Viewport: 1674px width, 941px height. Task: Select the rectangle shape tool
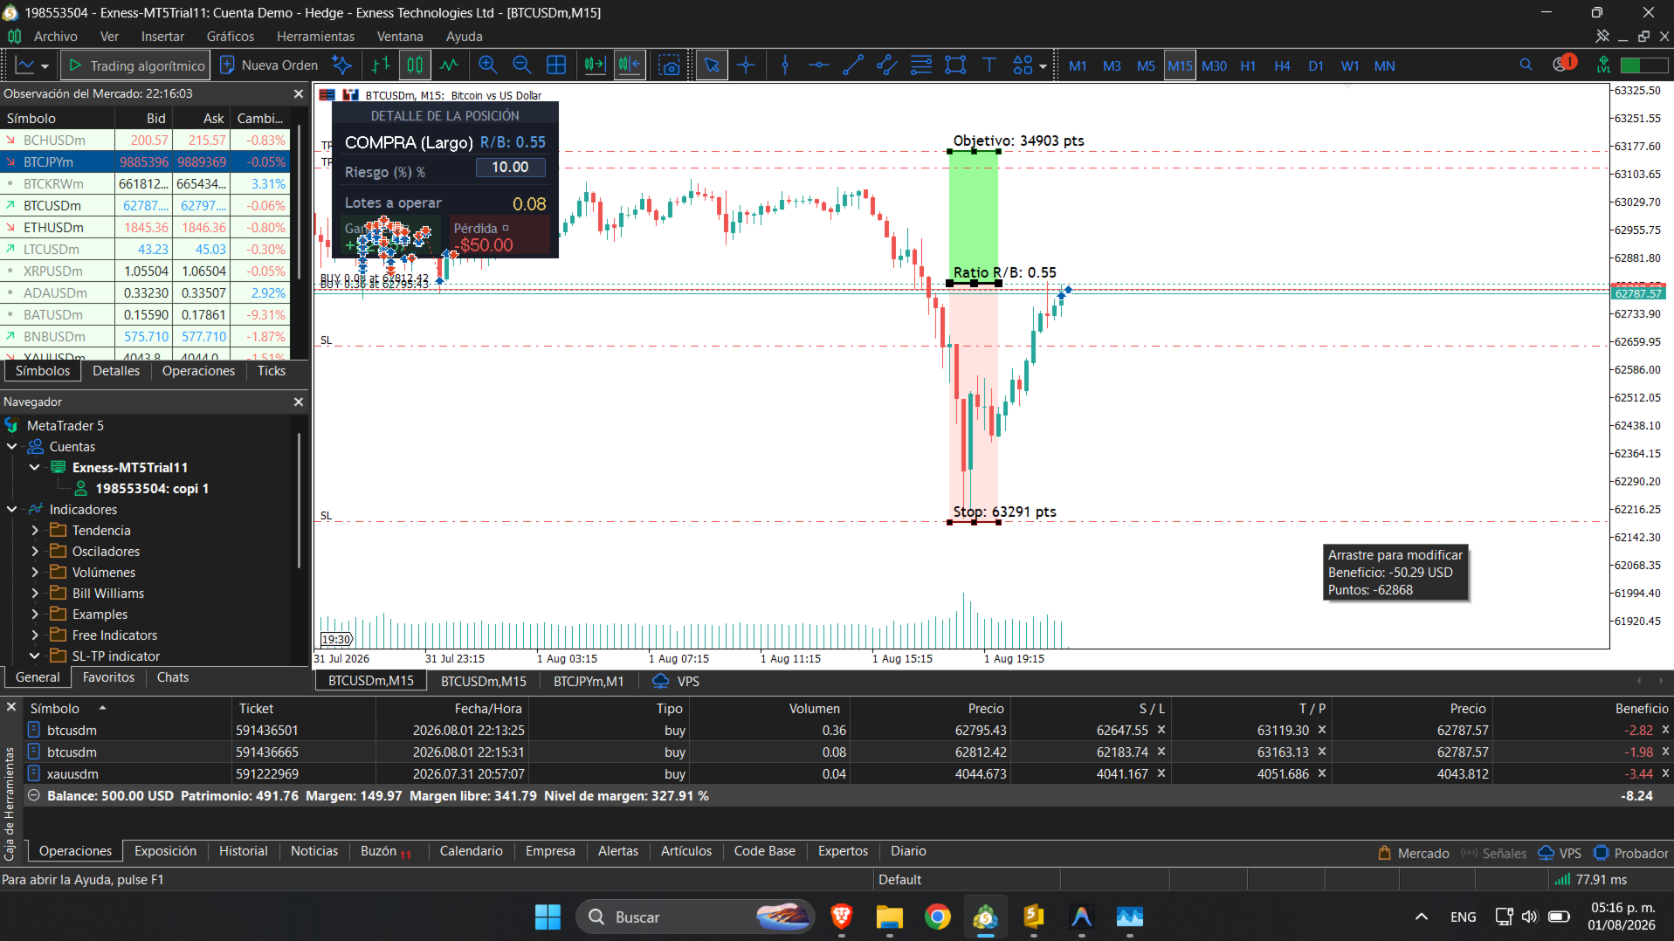tap(955, 65)
